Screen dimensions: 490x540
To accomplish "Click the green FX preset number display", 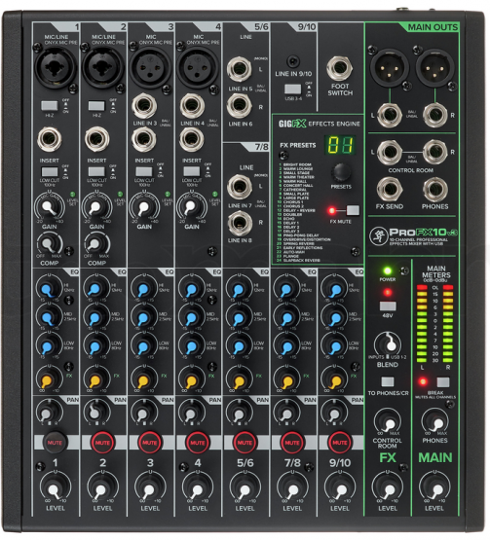I will pyautogui.click(x=340, y=145).
